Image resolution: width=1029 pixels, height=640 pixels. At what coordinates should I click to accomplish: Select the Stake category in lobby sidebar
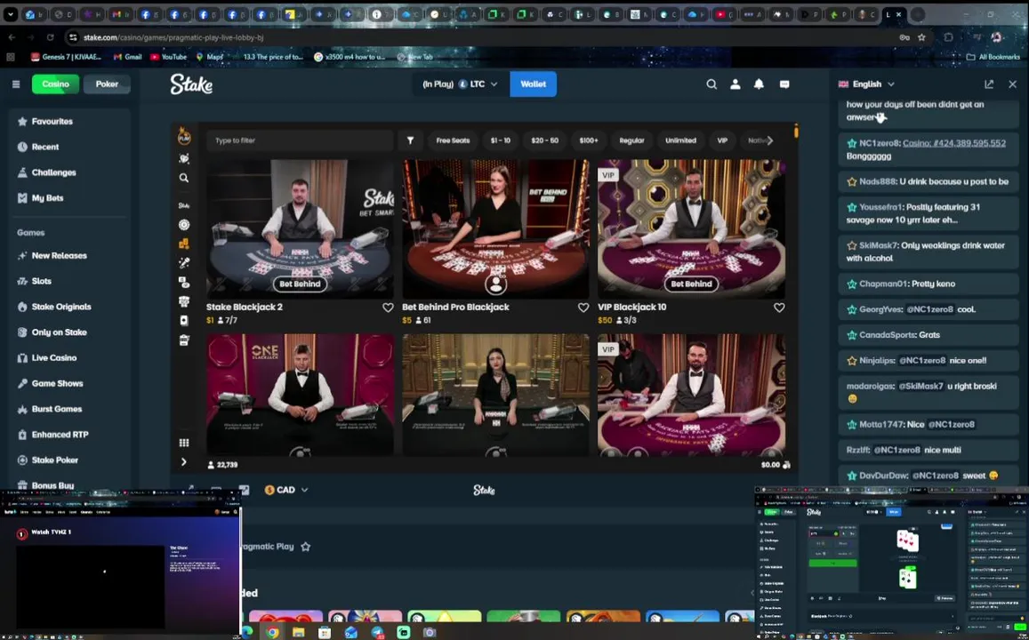[x=184, y=205]
